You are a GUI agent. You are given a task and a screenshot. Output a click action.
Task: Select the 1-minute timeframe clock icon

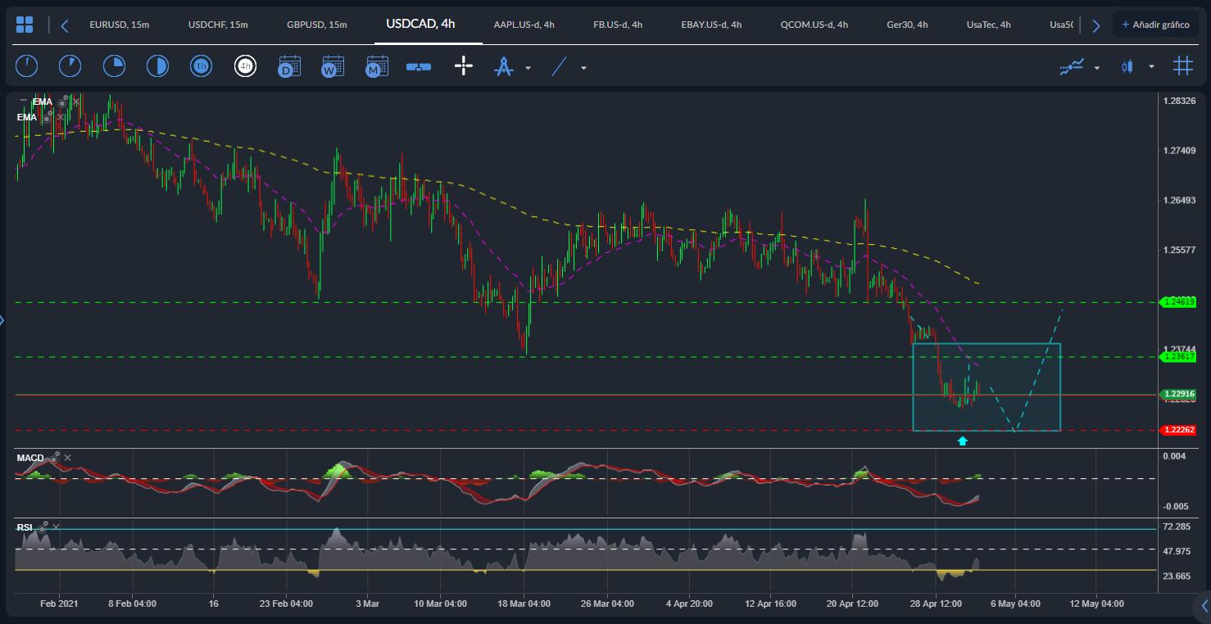click(x=27, y=66)
